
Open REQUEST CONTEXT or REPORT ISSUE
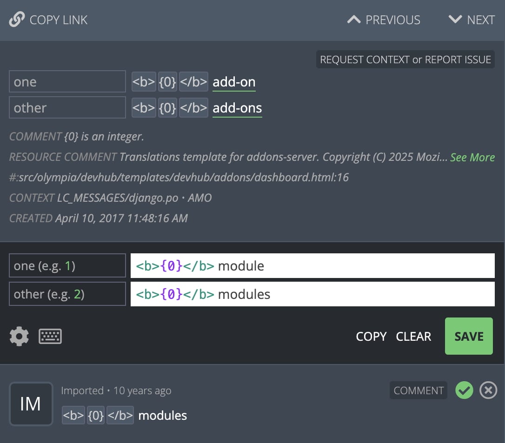point(405,60)
